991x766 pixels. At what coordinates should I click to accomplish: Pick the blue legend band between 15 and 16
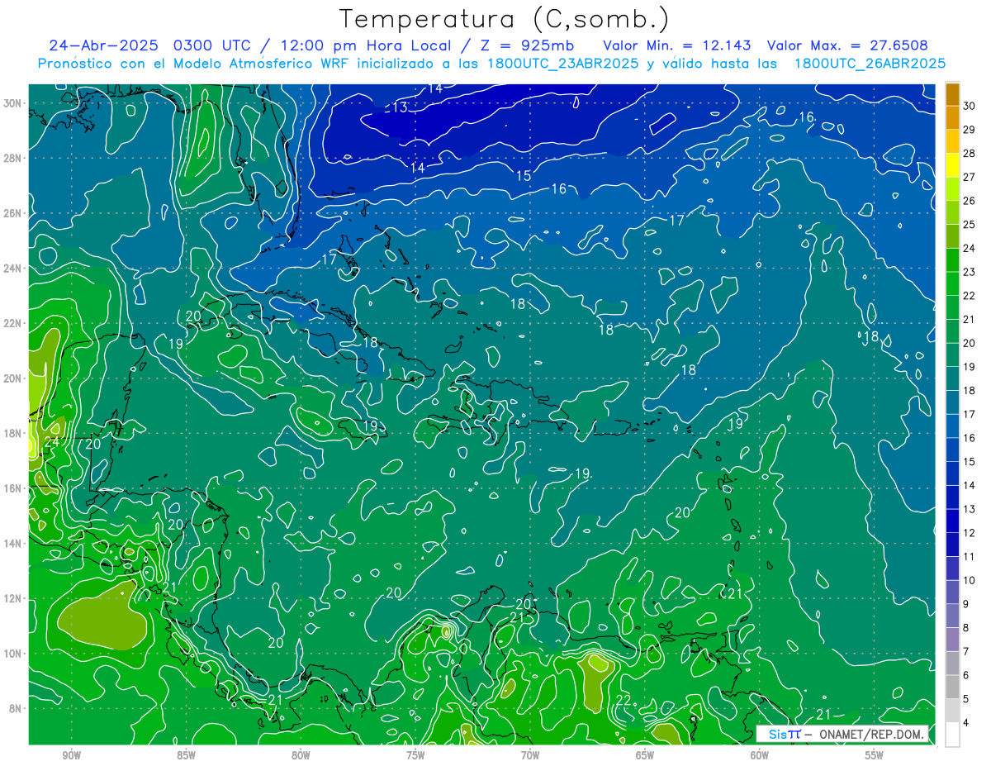pos(952,450)
